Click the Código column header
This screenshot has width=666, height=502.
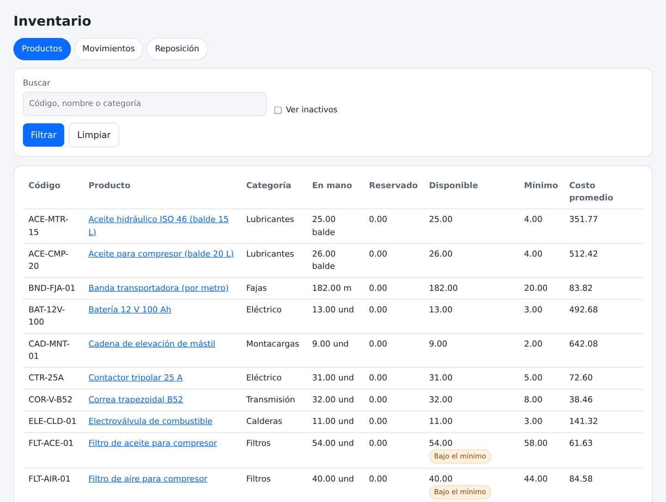click(44, 186)
